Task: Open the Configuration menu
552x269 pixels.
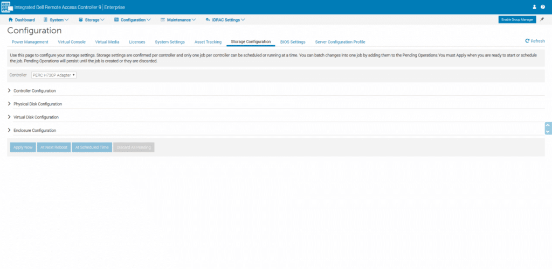Action: 133,20
